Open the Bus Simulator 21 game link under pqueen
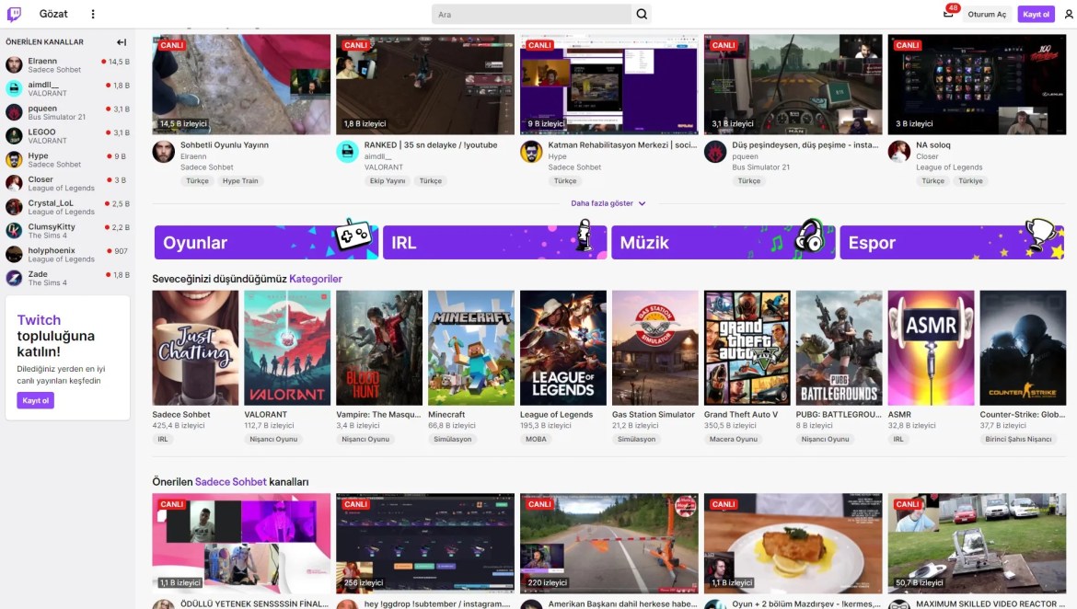The image size is (1077, 609). point(761,167)
